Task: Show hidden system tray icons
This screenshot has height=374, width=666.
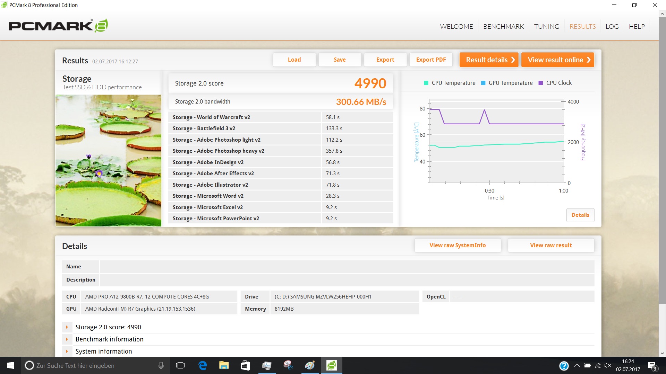Action: [577, 365]
